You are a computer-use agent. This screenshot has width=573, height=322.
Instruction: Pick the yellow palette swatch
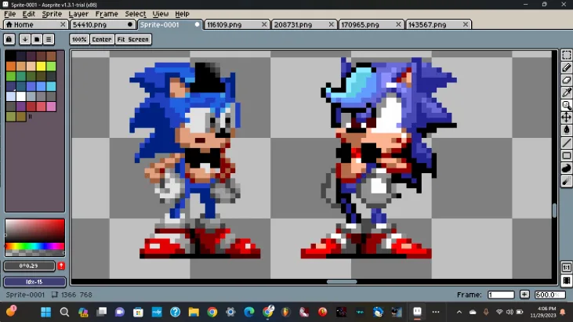[41, 66]
